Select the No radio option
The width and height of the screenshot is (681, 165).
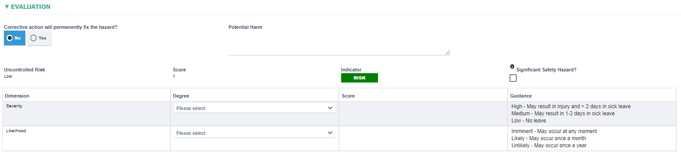tap(15, 38)
